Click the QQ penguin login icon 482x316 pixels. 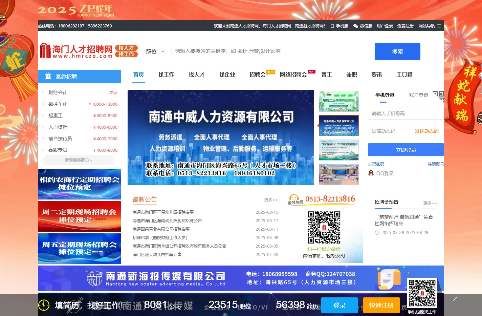click(371, 173)
